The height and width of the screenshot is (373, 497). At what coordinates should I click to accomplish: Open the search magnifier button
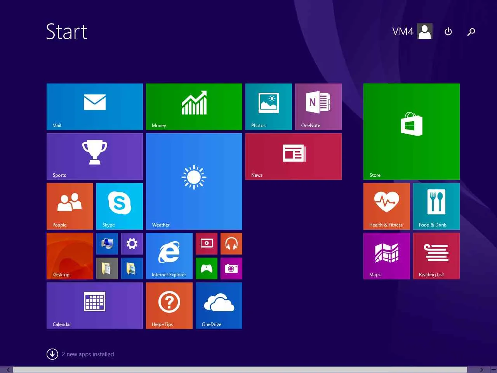click(471, 31)
